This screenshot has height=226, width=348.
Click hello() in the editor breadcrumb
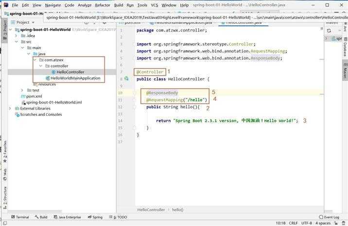[x=177, y=210]
